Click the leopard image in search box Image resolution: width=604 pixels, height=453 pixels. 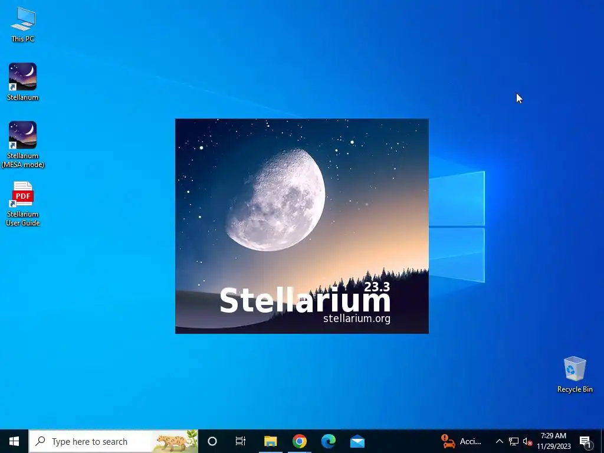click(176, 441)
